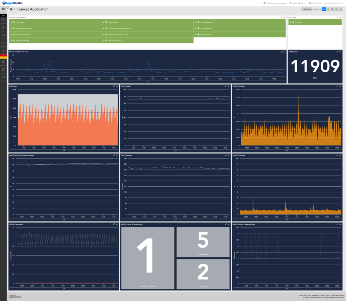Maximize the Host-Total Virtual Memory Usage graph

click(x=114, y=155)
